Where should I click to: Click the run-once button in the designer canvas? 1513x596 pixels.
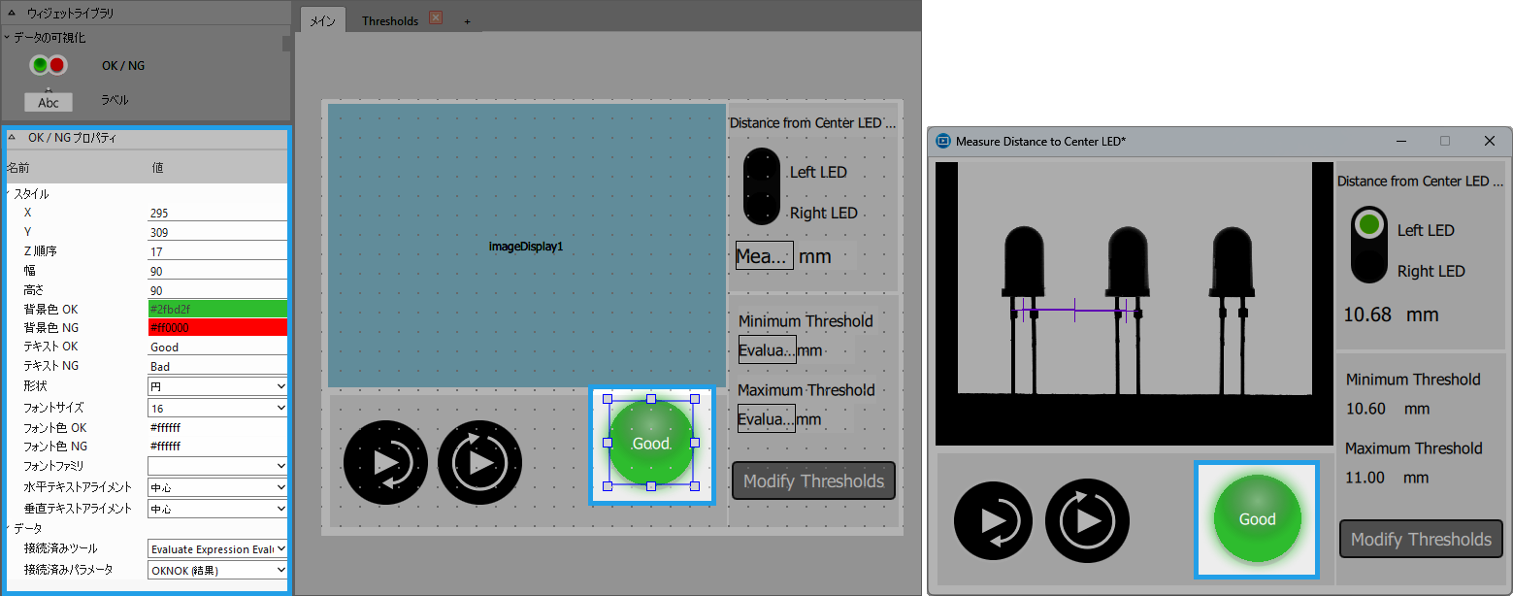[385, 462]
